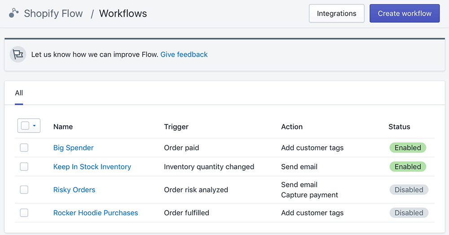The width and height of the screenshot is (449, 235).
Task: Follow the Give feedback link
Action: pos(184,54)
